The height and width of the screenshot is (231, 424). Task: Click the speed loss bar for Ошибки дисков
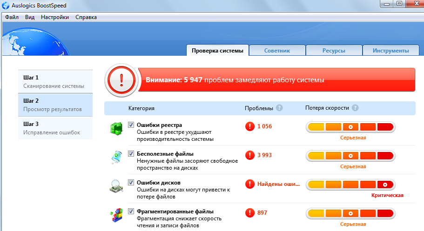click(x=351, y=185)
